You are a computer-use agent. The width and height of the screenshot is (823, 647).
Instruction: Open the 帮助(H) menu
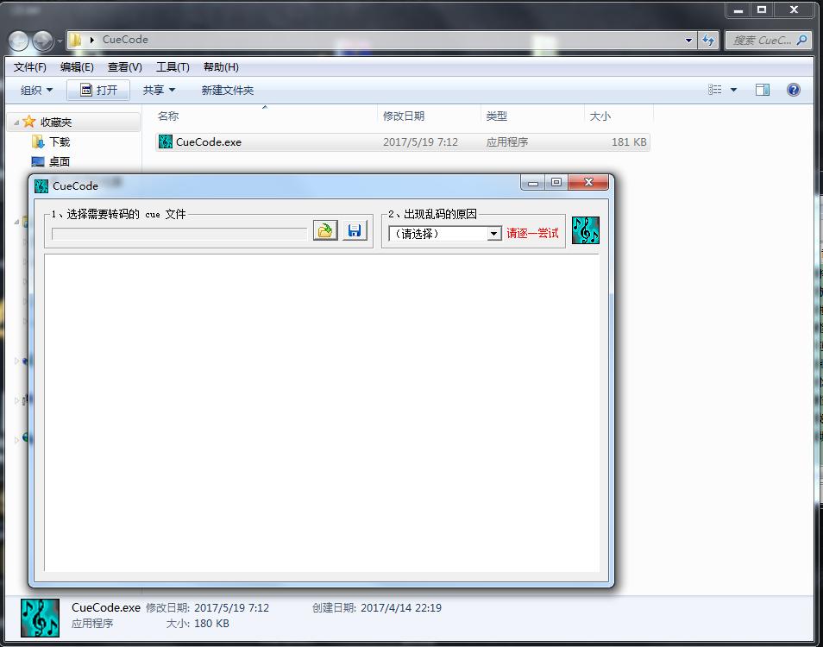click(221, 67)
